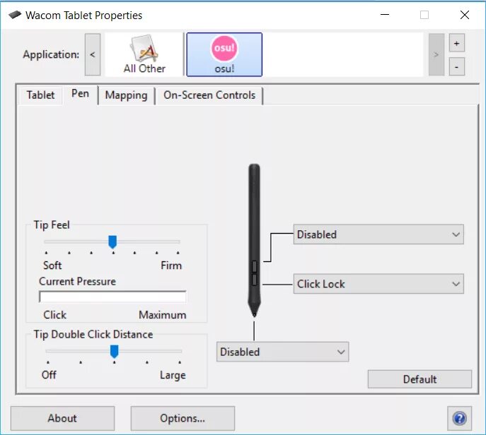Click the Firm label of Tip Feel
Image resolution: width=486 pixels, height=435 pixels.
[x=171, y=266]
